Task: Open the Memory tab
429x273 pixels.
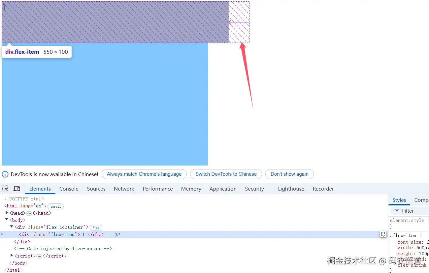Action: [x=191, y=189]
